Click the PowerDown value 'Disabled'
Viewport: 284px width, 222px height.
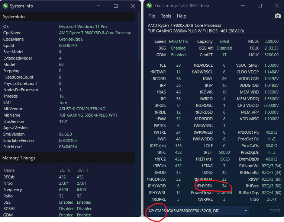coord(224,193)
